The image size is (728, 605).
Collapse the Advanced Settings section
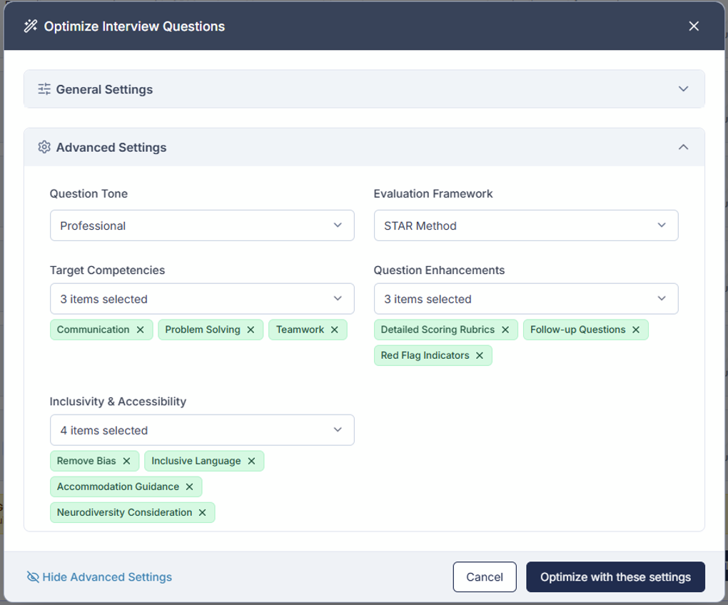click(364, 148)
